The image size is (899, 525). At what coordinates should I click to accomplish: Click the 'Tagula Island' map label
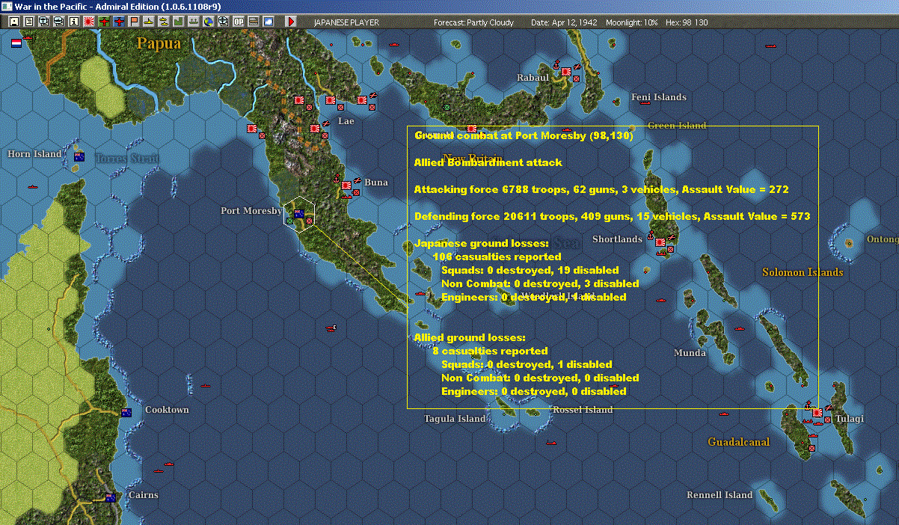[455, 419]
